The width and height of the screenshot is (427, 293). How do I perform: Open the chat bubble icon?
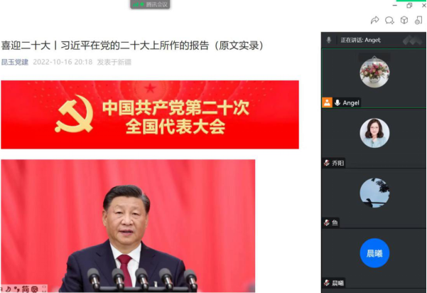click(x=389, y=20)
